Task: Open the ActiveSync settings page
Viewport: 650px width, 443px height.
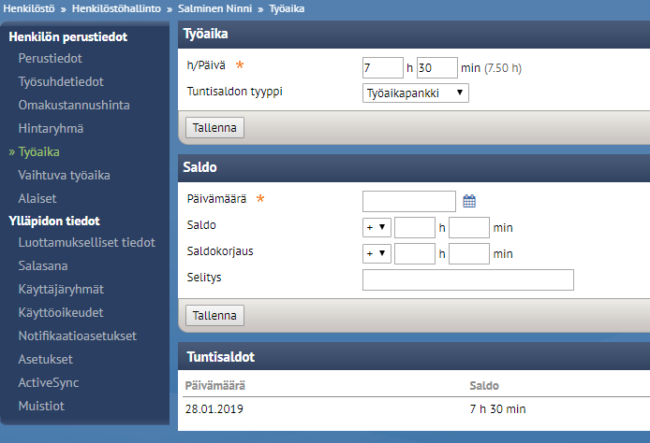Action: 49,382
